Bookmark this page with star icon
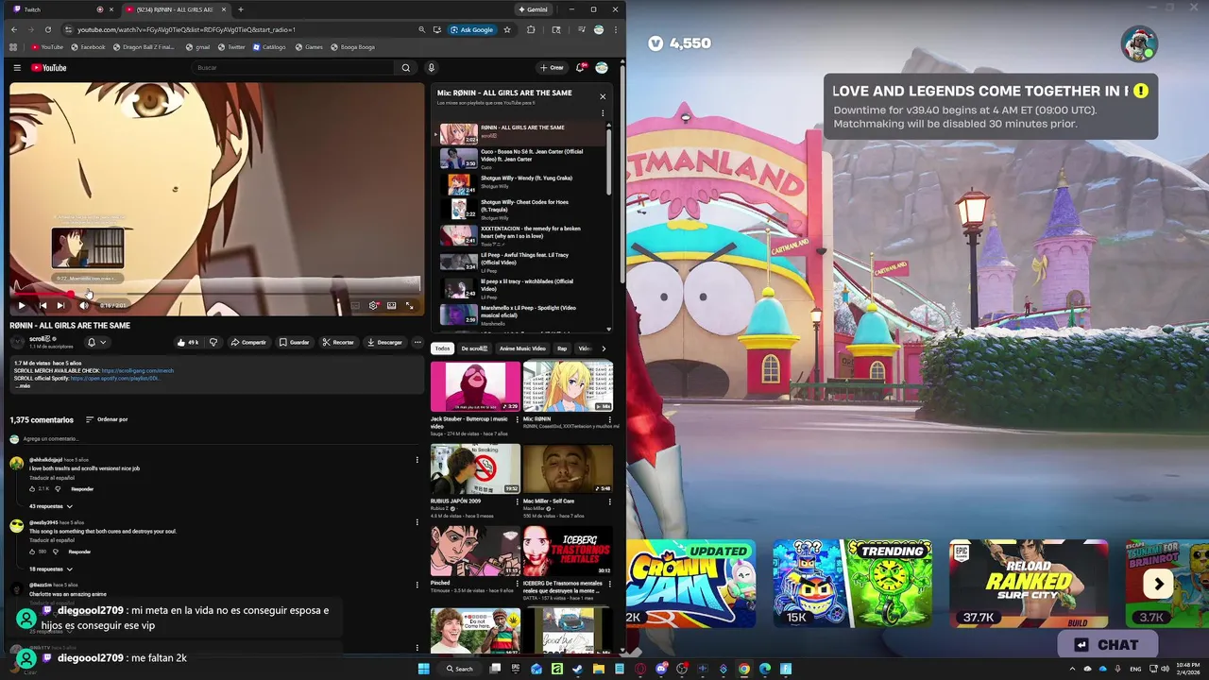 [x=507, y=29]
